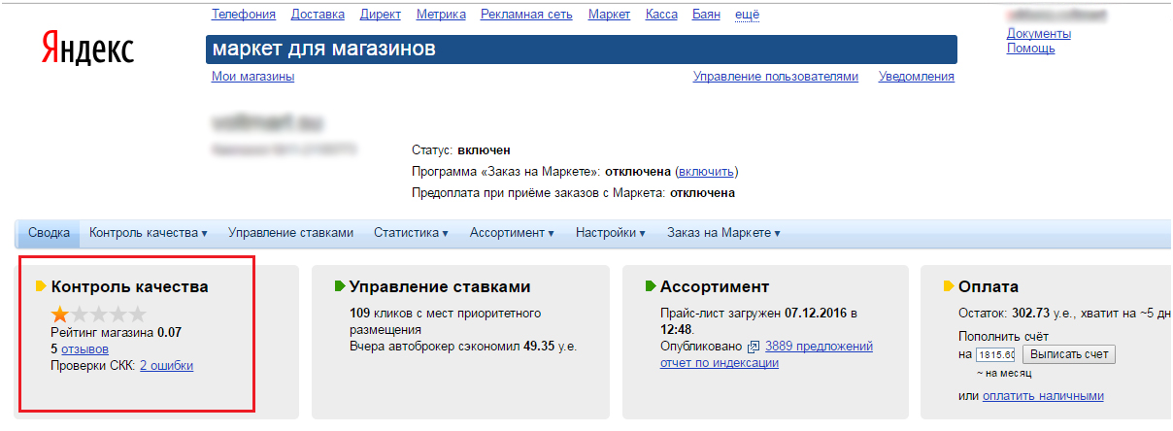Open the Помощь link
Viewport: 1173px width, 431px height.
1031,49
